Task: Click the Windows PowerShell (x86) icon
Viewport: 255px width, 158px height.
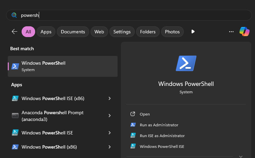Action: coord(15,147)
